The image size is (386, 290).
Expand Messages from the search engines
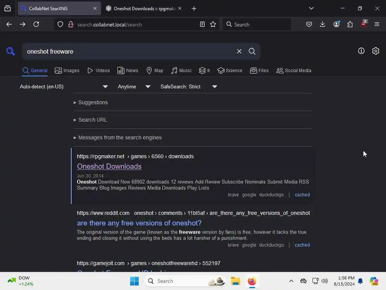click(x=118, y=137)
